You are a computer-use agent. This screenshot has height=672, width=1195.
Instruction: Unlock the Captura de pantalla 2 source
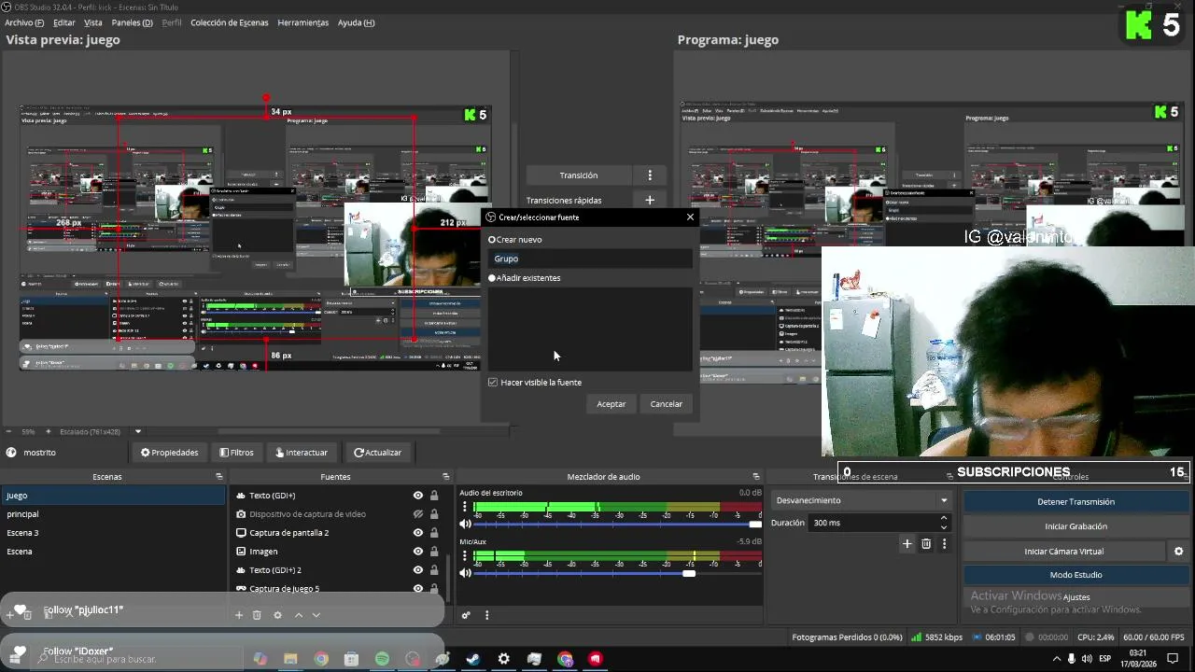pyautogui.click(x=434, y=533)
